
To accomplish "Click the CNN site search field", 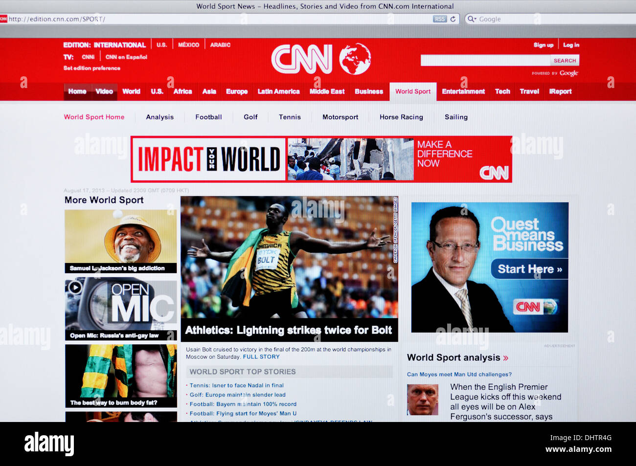I will (x=485, y=61).
